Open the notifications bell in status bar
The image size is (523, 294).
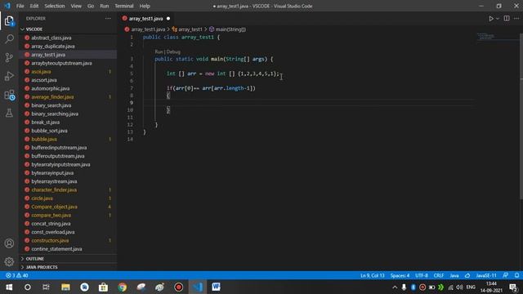(516, 275)
